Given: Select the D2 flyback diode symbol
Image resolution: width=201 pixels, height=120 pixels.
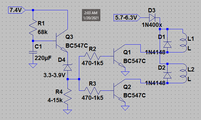Looking at the screenshot, I should tap(167, 75).
